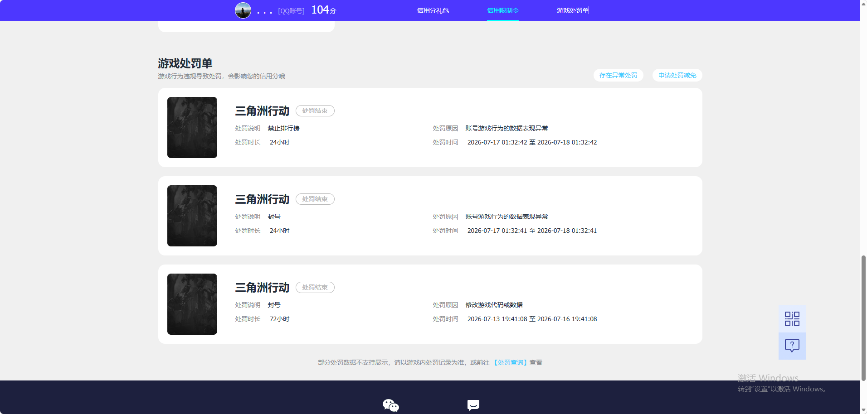Click game thumbnail of 禁止排行榜 record

coord(192,127)
